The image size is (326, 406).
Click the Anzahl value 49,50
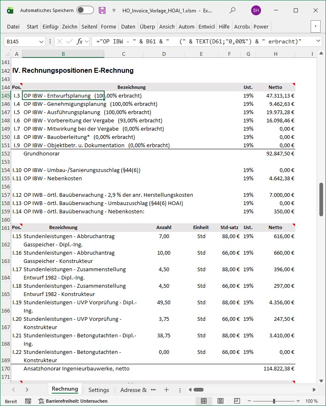[x=164, y=302]
